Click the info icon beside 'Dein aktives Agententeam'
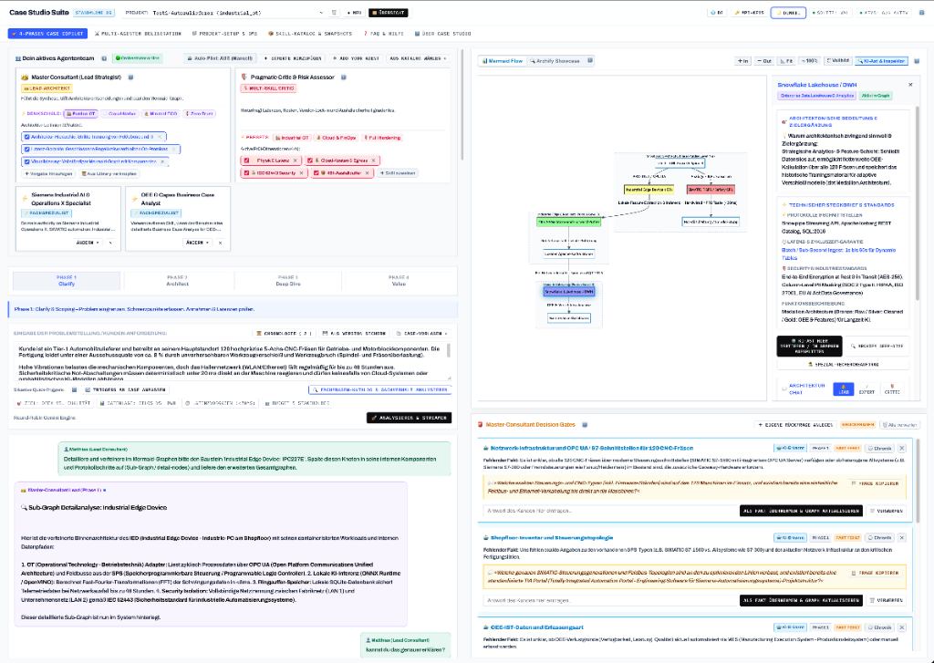This screenshot has width=934, height=663. tap(104, 58)
